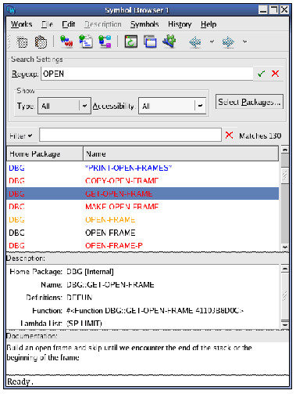Click the generic function browser icon
Viewport: 296px width, 394px height.
coord(105,42)
